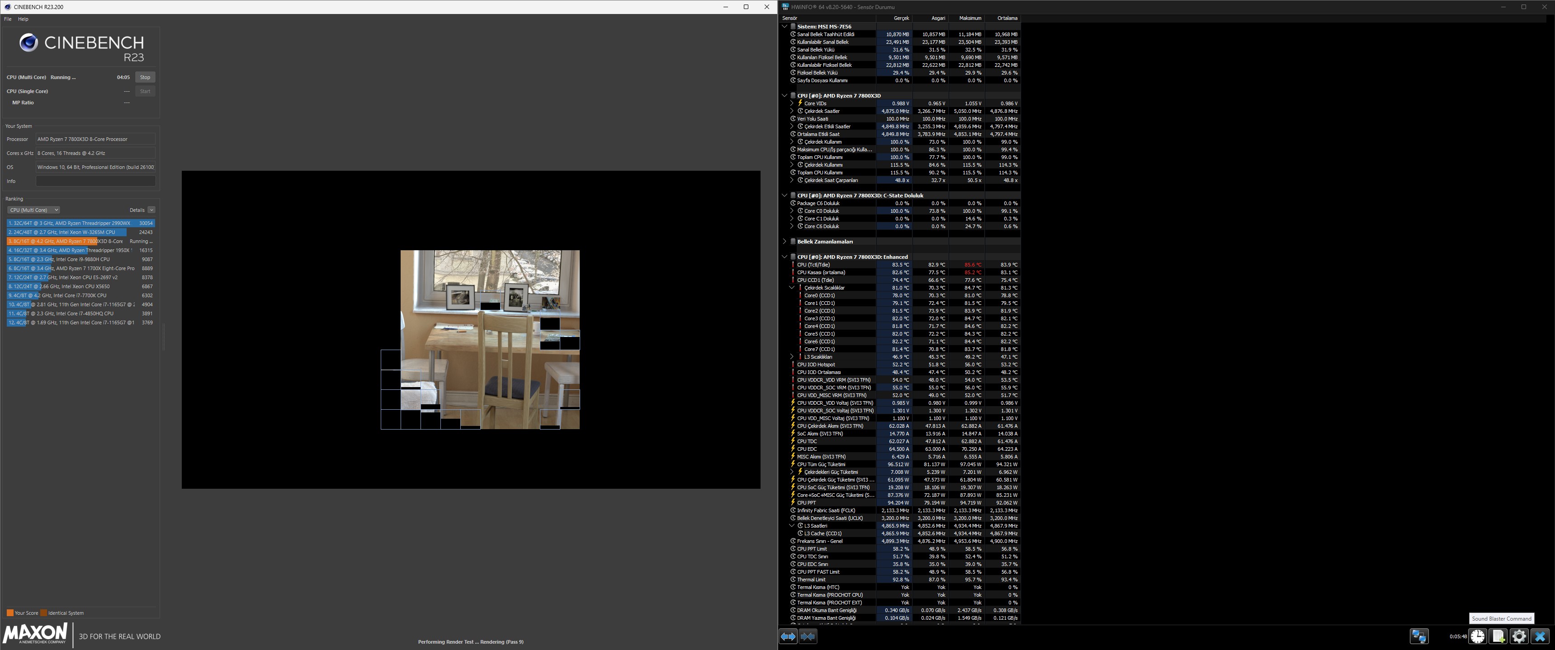Click the lightning icon of Core VIDs
Viewport: 1555px width, 650px height.
click(x=800, y=103)
